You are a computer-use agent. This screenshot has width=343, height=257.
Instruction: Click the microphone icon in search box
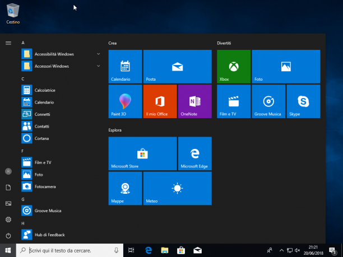(117, 250)
